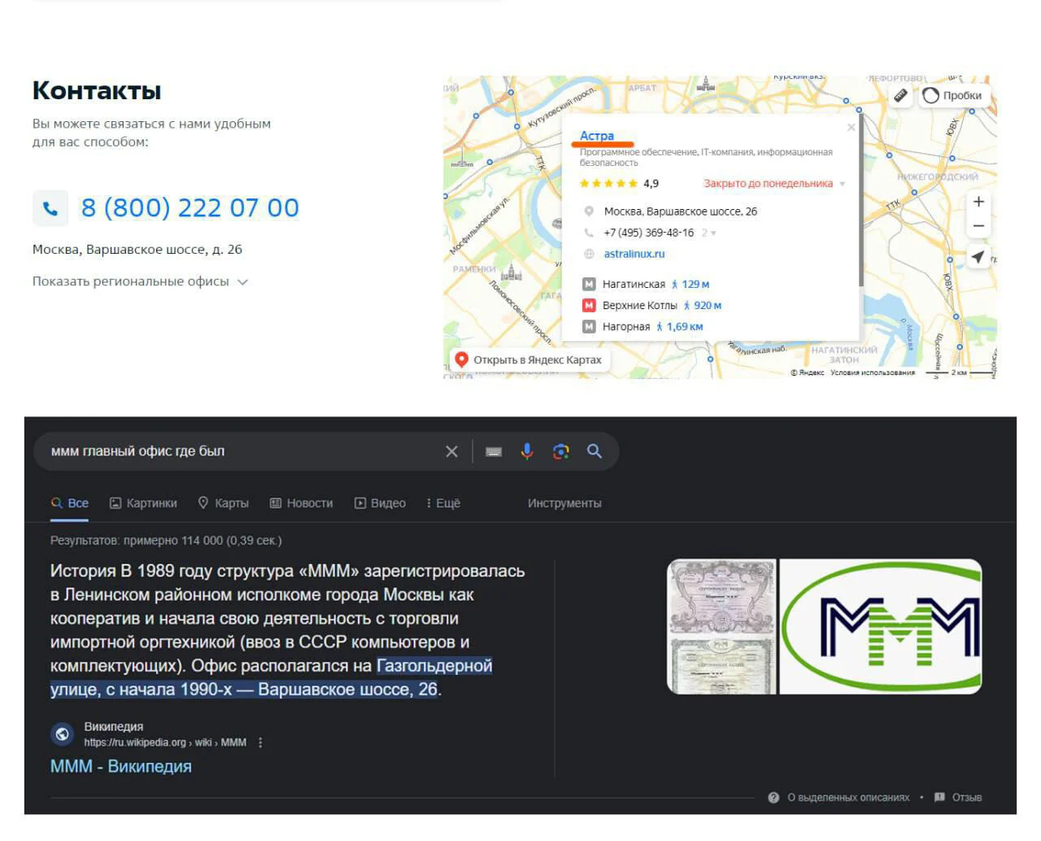
Task: Click the address Москва, Варшавское шоссе, 26
Action: click(x=681, y=211)
